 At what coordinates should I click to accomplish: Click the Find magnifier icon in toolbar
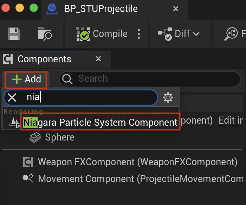pos(231,34)
